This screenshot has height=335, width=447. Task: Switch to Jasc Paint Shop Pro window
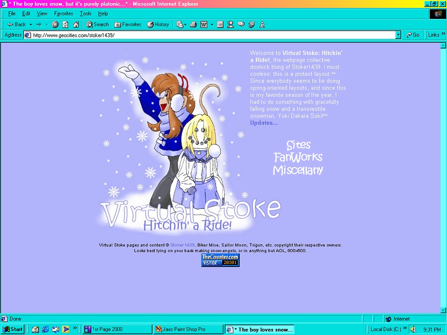188,330
